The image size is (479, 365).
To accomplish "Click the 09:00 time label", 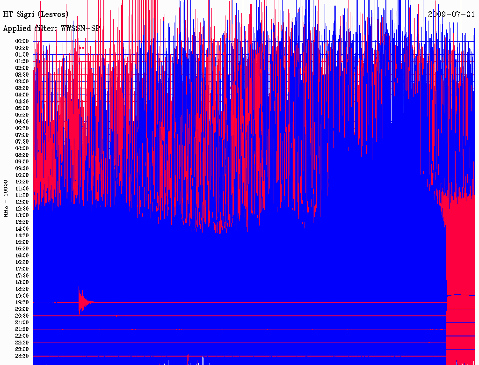I will [x=22, y=162].
